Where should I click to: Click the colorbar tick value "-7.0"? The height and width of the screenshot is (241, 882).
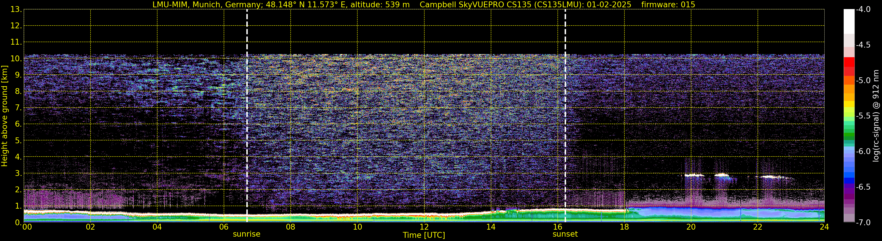coord(863,223)
